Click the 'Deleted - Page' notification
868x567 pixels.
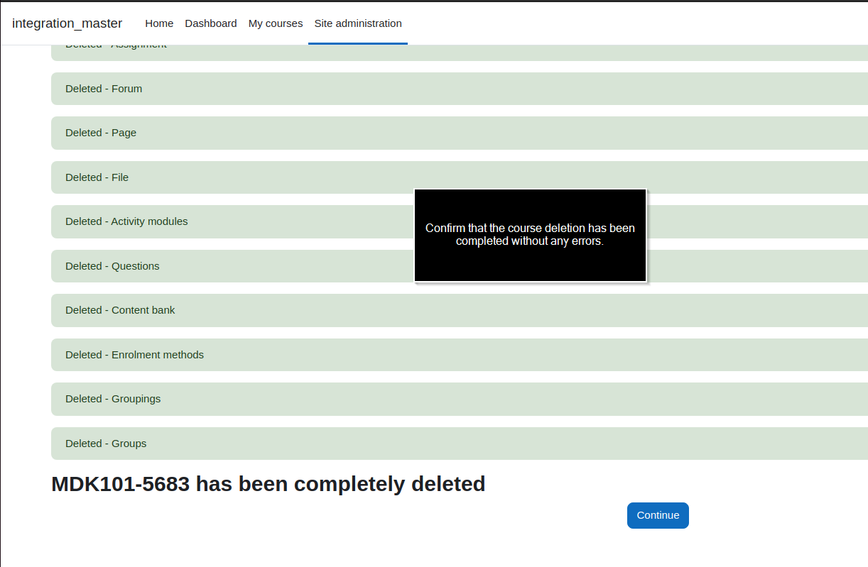(x=460, y=133)
